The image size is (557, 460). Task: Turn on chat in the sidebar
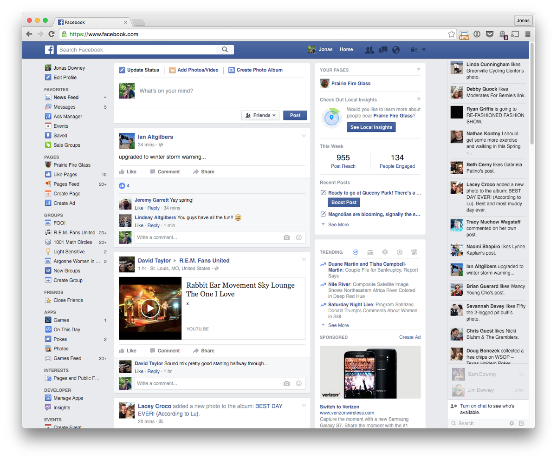click(473, 406)
